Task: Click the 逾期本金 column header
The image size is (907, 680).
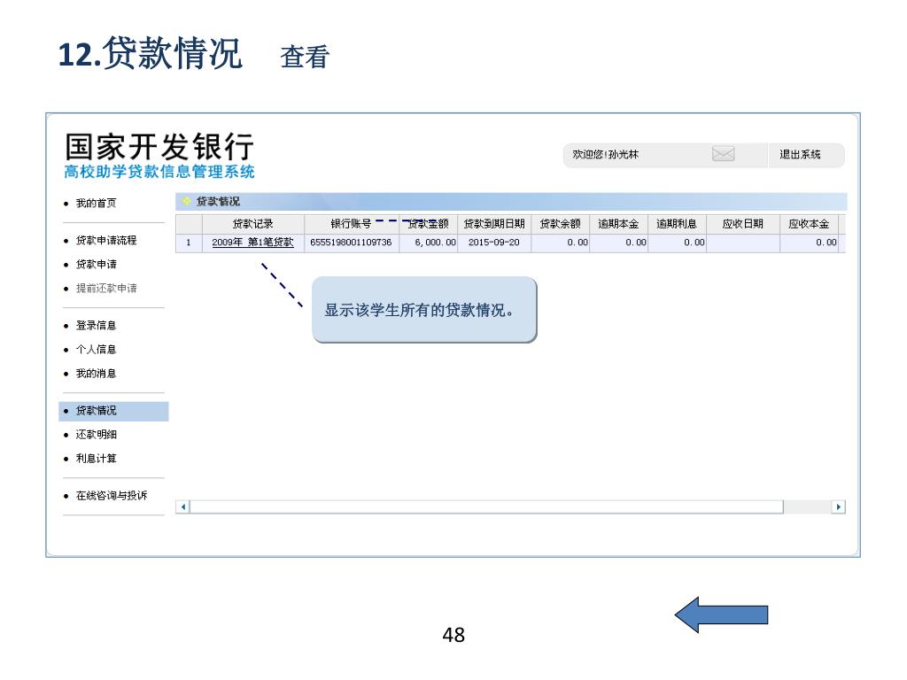Action: (618, 224)
